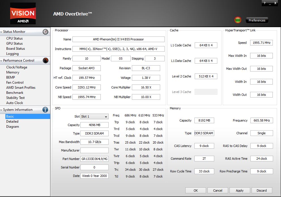
Task: Open Board Status page
Action: (x=15, y=49)
